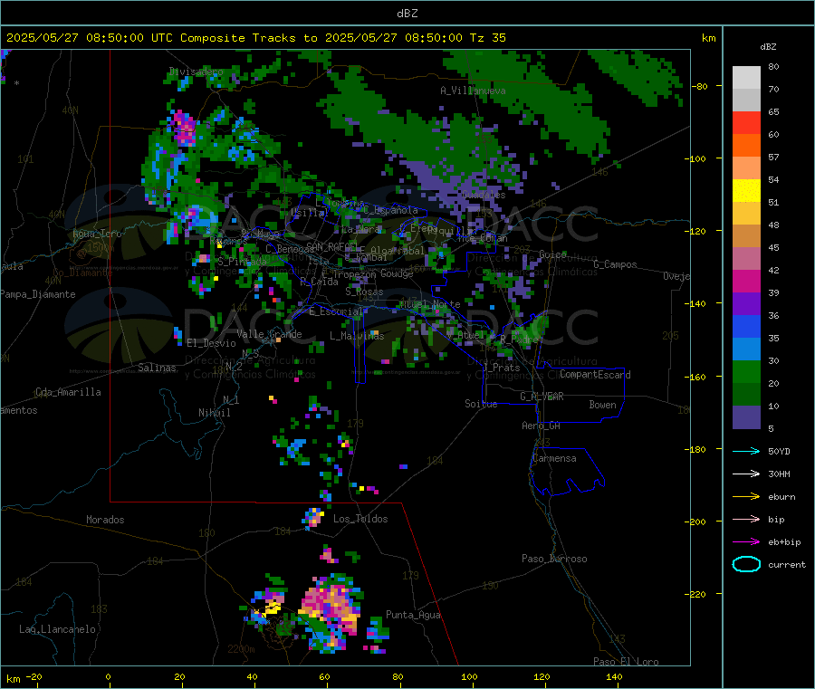This screenshot has height=689, width=815.
Task: Click the pink bip arrow icon
Action: [x=746, y=519]
